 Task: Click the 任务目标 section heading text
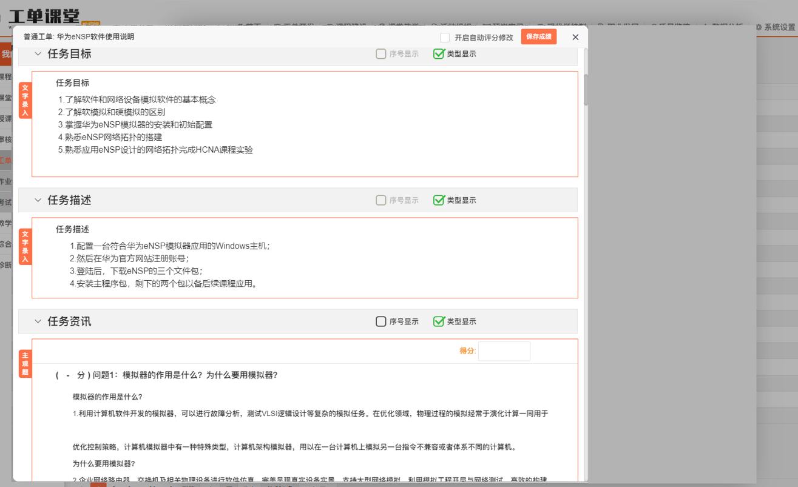tap(69, 54)
